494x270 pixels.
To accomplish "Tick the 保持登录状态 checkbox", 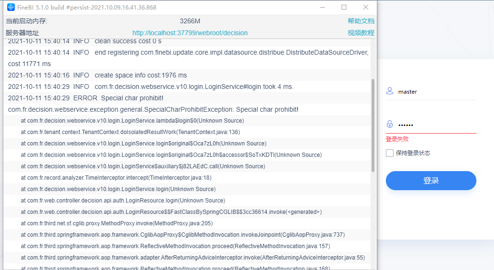I will [x=390, y=153].
